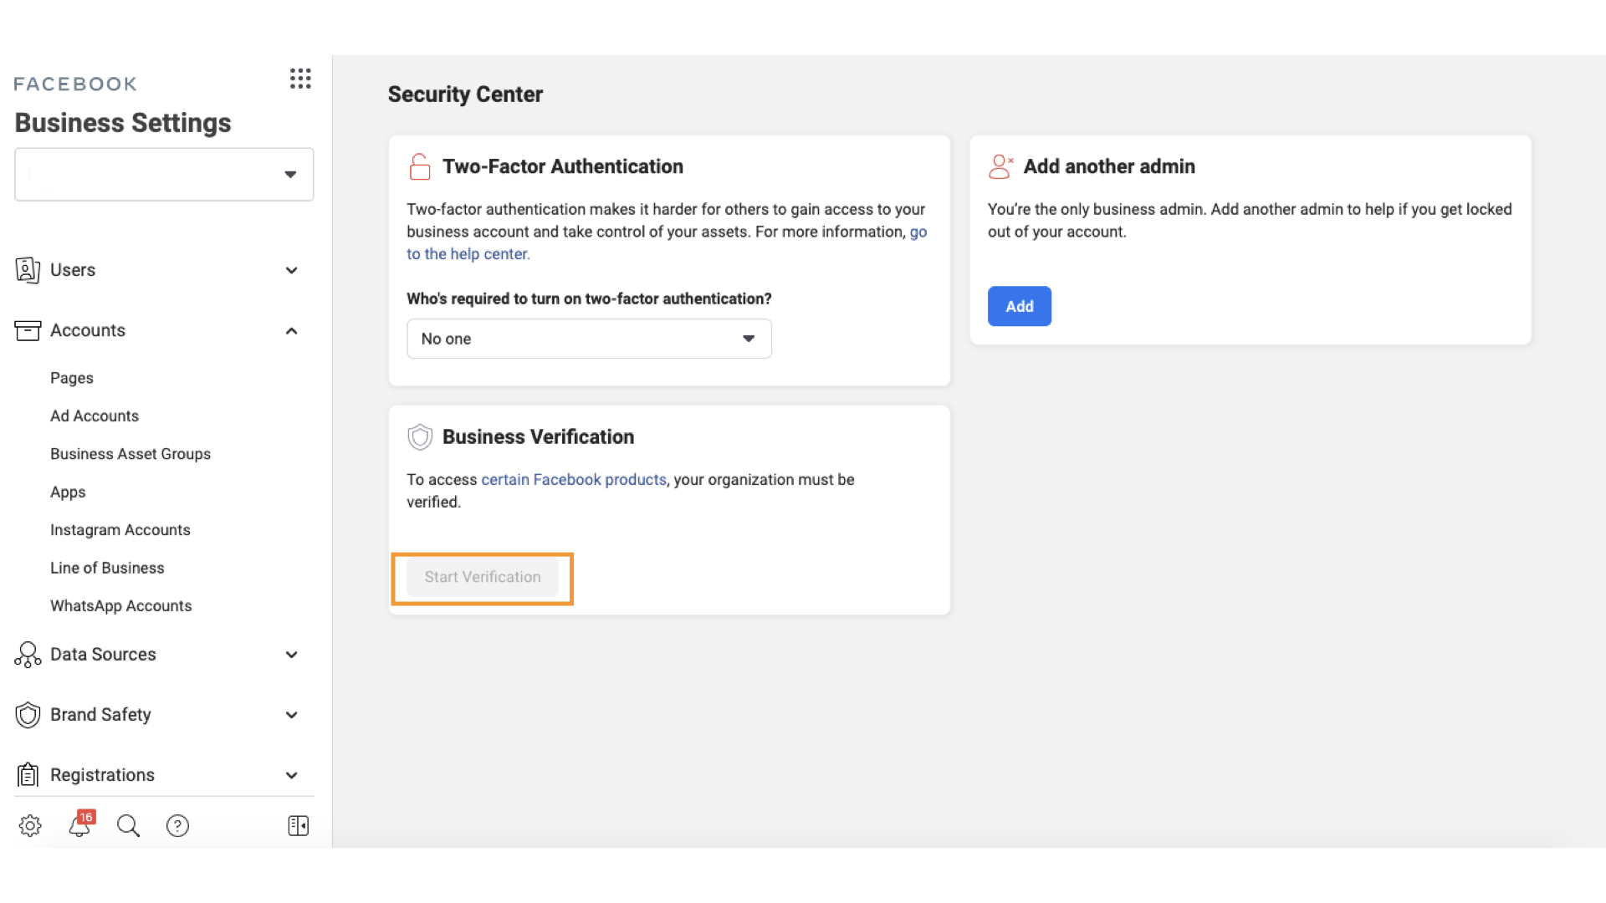This screenshot has height=903, width=1606.
Task: Open the 'No one' two-factor dropdown
Action: [x=589, y=339]
